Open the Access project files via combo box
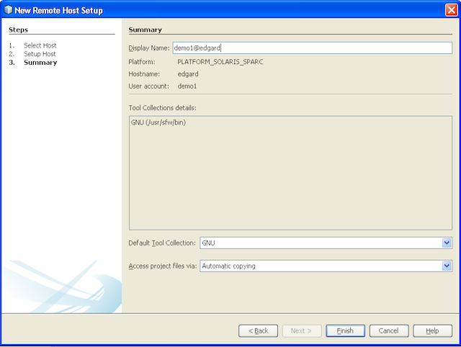Image resolution: width=461 pixels, height=347 pixels. pyautogui.click(x=326, y=266)
